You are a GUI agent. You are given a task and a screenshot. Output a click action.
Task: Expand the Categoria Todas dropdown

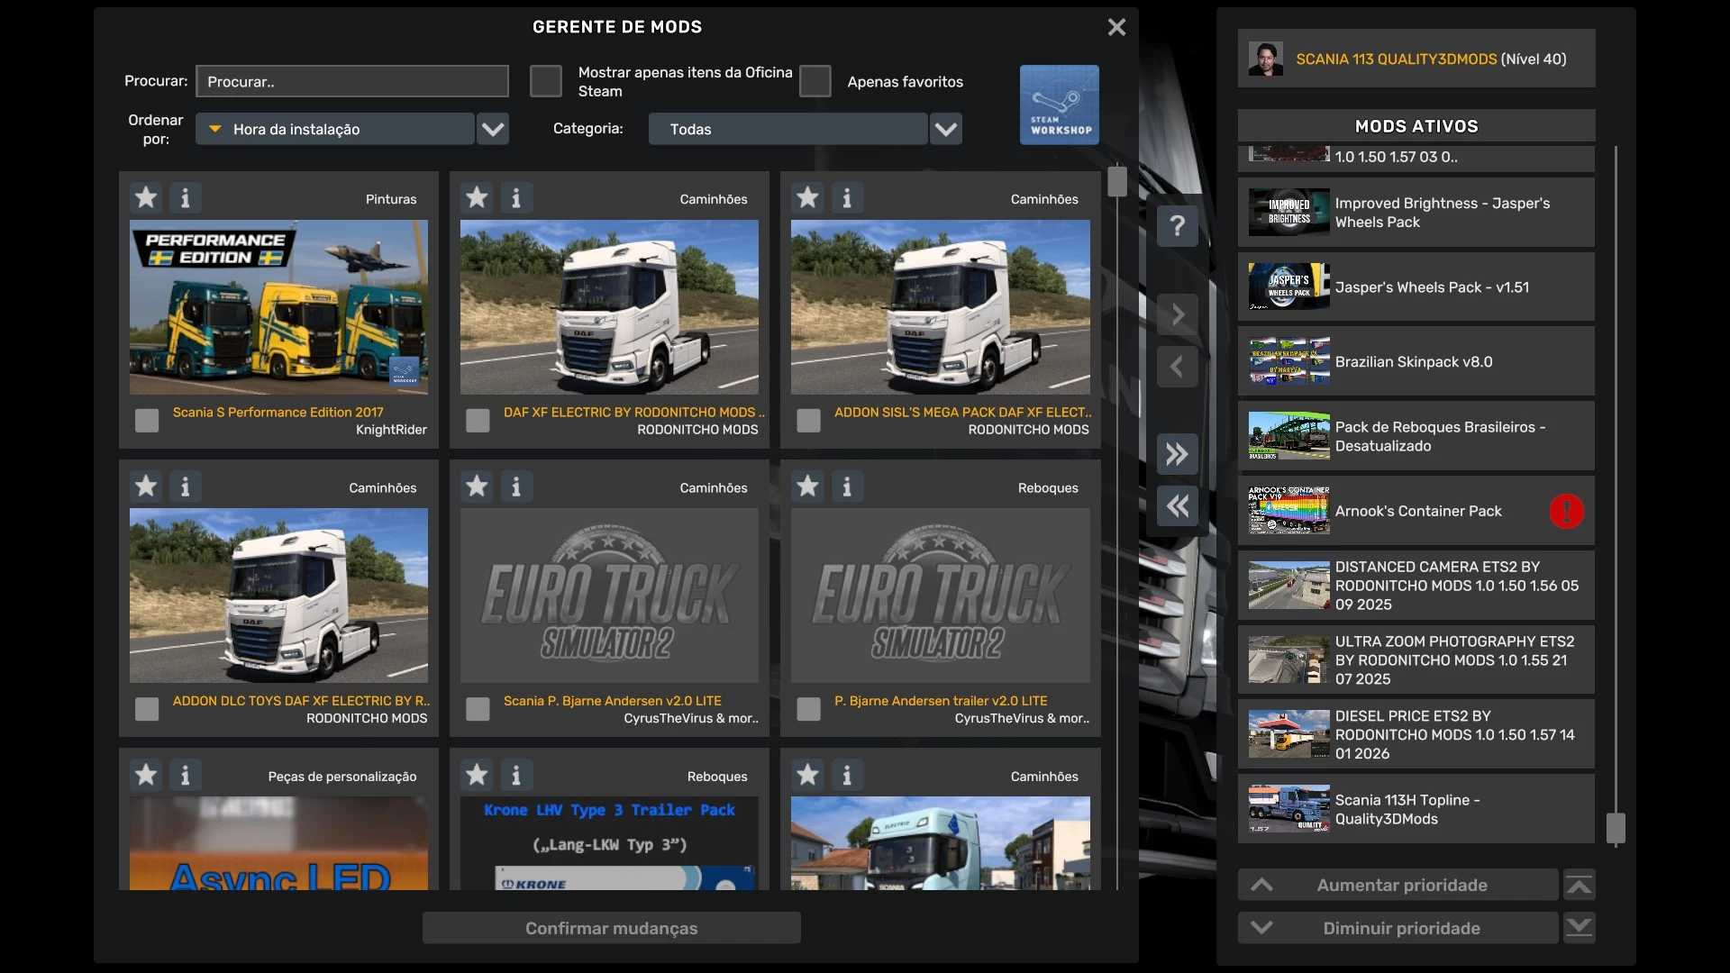click(945, 129)
